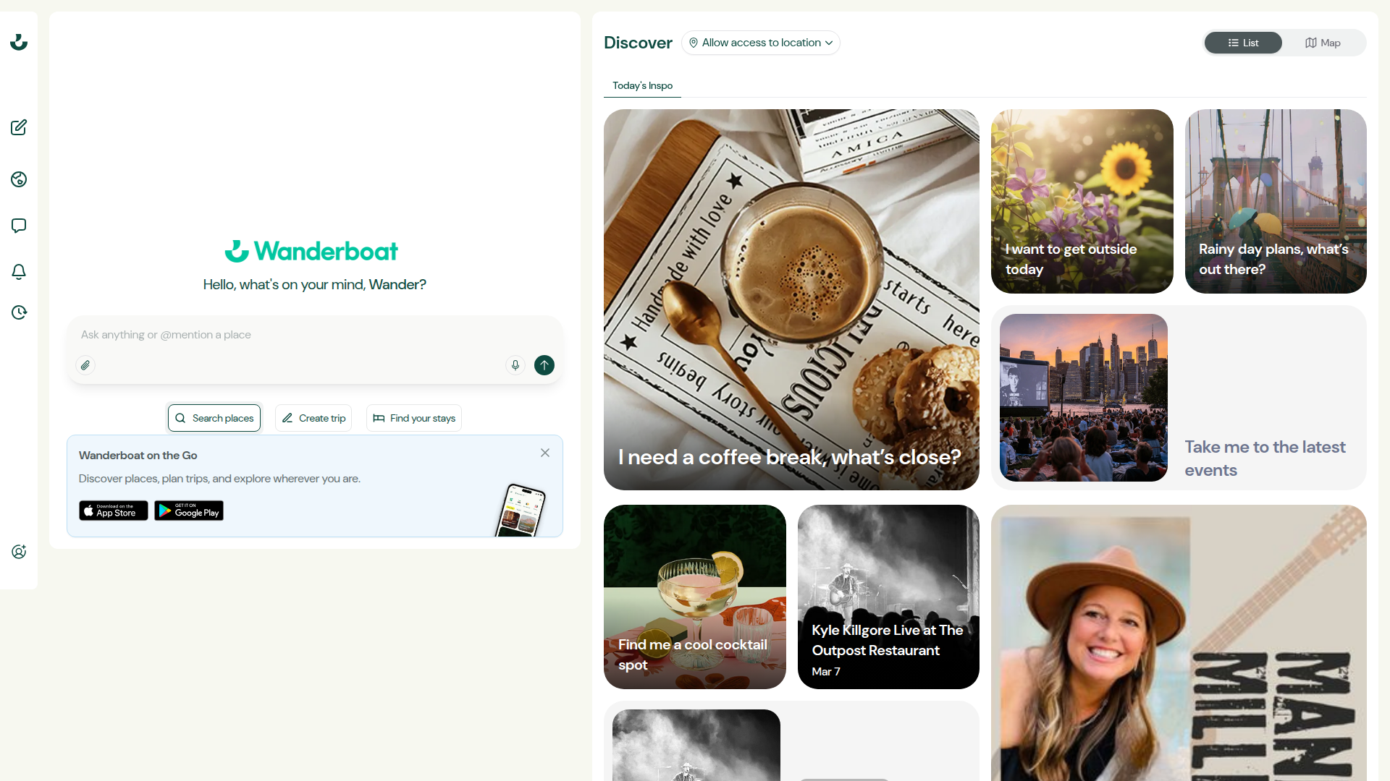Viewport: 1390px width, 781px height.
Task: Open new chat compose icon
Action: click(19, 127)
